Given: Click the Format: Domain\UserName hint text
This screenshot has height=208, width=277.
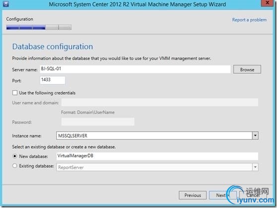Looking at the screenshot, I should point(88,112).
